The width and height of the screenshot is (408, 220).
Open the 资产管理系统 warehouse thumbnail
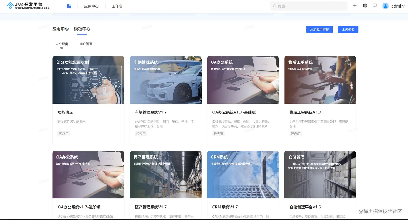(x=166, y=175)
